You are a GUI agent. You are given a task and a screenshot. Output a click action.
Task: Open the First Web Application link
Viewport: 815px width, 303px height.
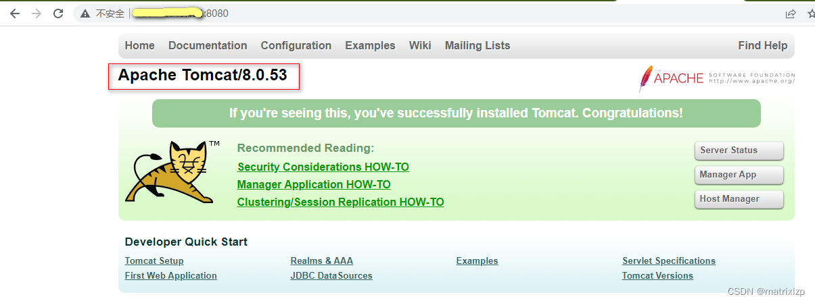[171, 276]
